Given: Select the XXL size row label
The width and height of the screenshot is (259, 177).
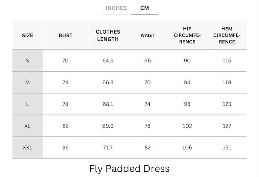Looking at the screenshot, I should point(28,147).
